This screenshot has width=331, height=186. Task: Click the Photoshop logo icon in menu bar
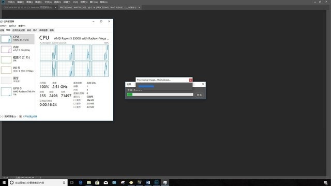(3, 2)
